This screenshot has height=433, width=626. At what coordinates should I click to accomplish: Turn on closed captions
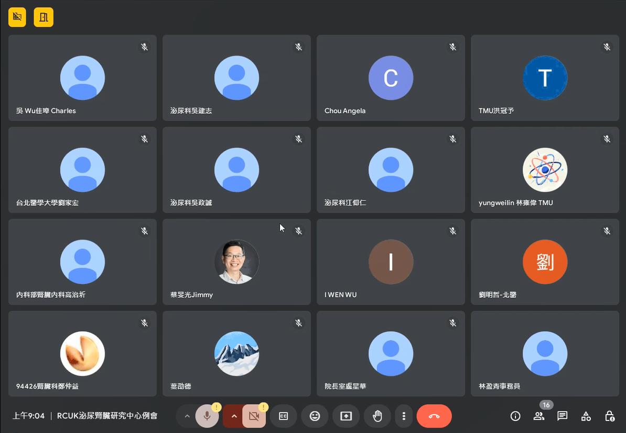click(284, 416)
